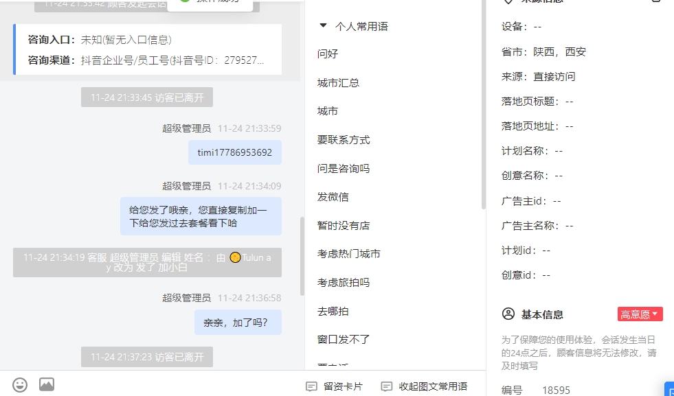Select the 城市 quick phrase
The image size is (674, 396).
328,111
